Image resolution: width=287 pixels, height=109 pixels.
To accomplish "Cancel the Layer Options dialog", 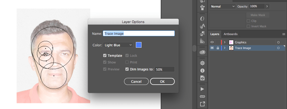I will pos(136,82).
